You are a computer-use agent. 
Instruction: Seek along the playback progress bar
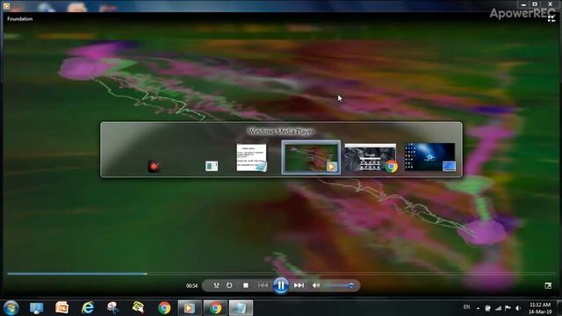point(281,274)
